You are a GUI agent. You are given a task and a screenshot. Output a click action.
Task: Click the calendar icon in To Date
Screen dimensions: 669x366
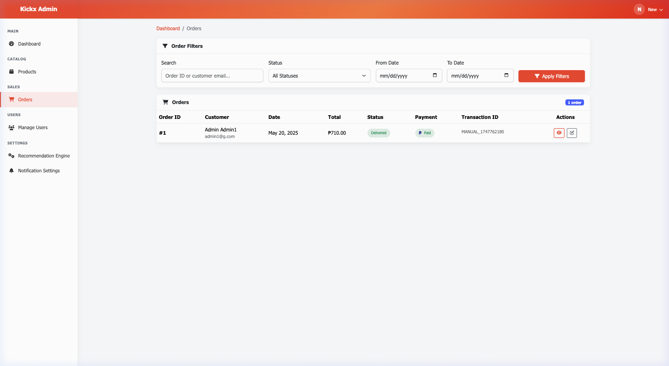506,75
